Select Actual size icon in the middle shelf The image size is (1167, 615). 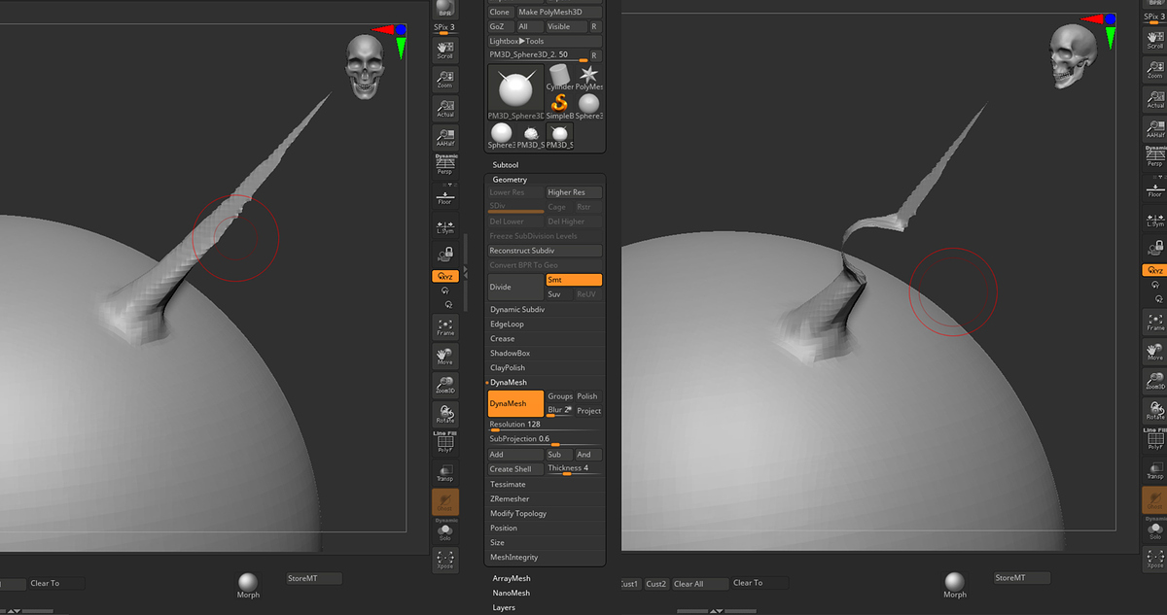pyautogui.click(x=444, y=108)
